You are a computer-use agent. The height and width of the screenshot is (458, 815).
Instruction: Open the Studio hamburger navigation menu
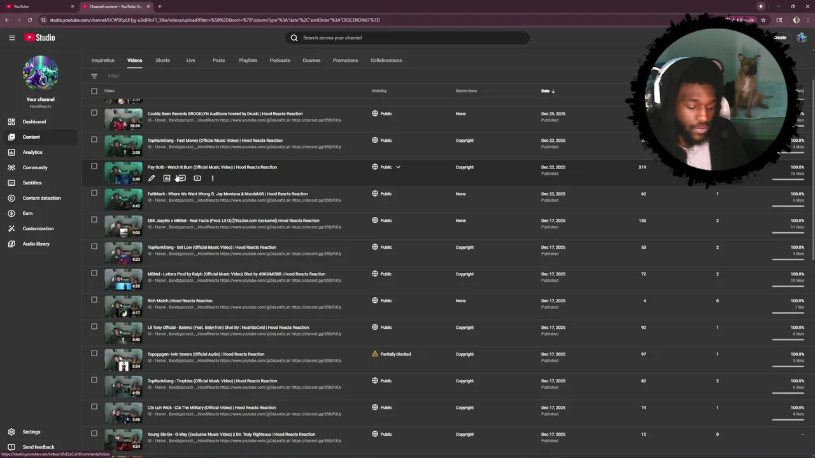(11, 38)
